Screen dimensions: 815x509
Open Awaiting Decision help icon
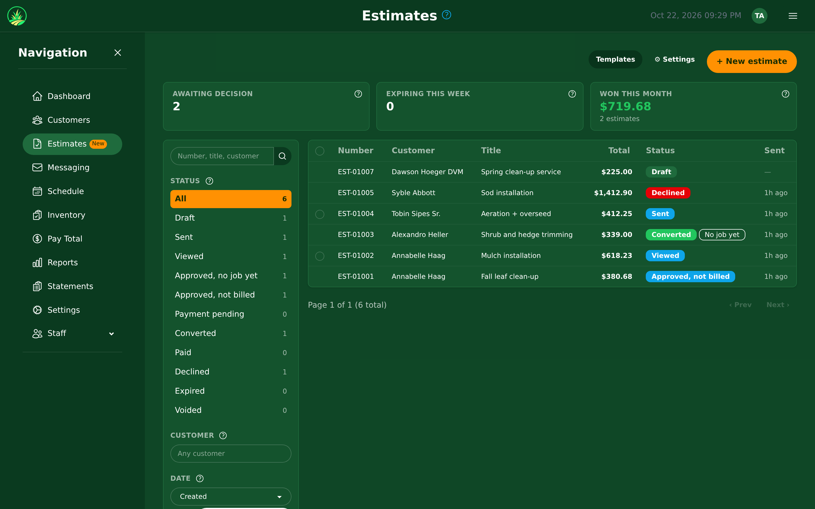(358, 94)
